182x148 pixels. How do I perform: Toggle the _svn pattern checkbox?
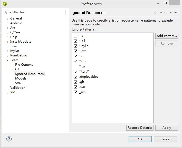(x=75, y=92)
